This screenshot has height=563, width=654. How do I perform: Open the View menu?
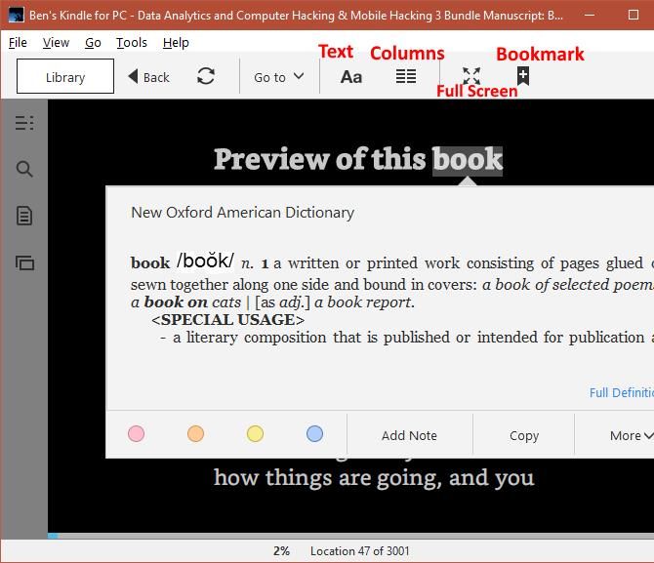[x=56, y=43]
